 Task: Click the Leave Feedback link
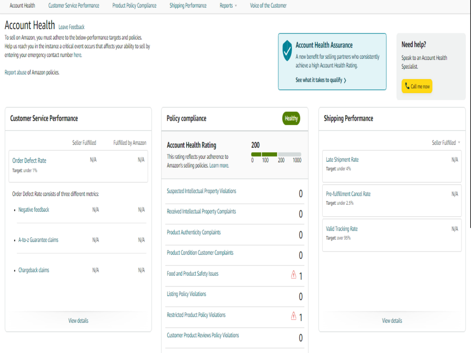click(72, 27)
